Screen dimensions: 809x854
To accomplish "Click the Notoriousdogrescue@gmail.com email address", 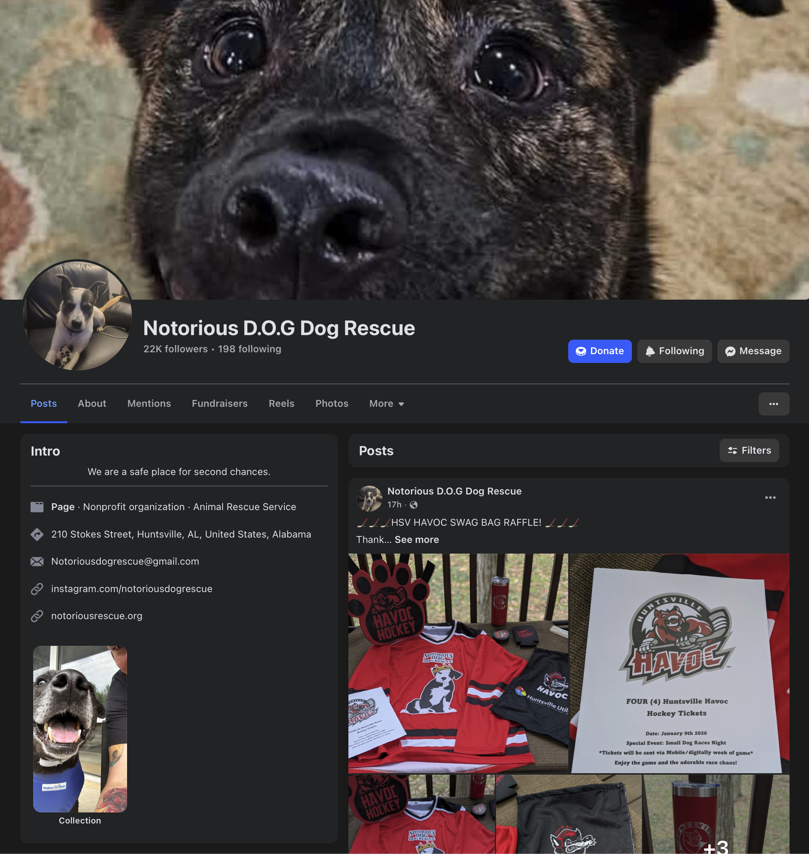I will [x=125, y=562].
